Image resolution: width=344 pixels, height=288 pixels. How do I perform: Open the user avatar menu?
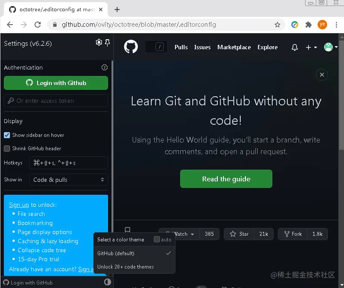pos(331,47)
